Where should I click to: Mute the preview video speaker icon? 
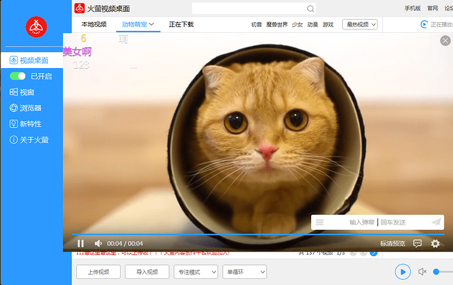coord(98,244)
